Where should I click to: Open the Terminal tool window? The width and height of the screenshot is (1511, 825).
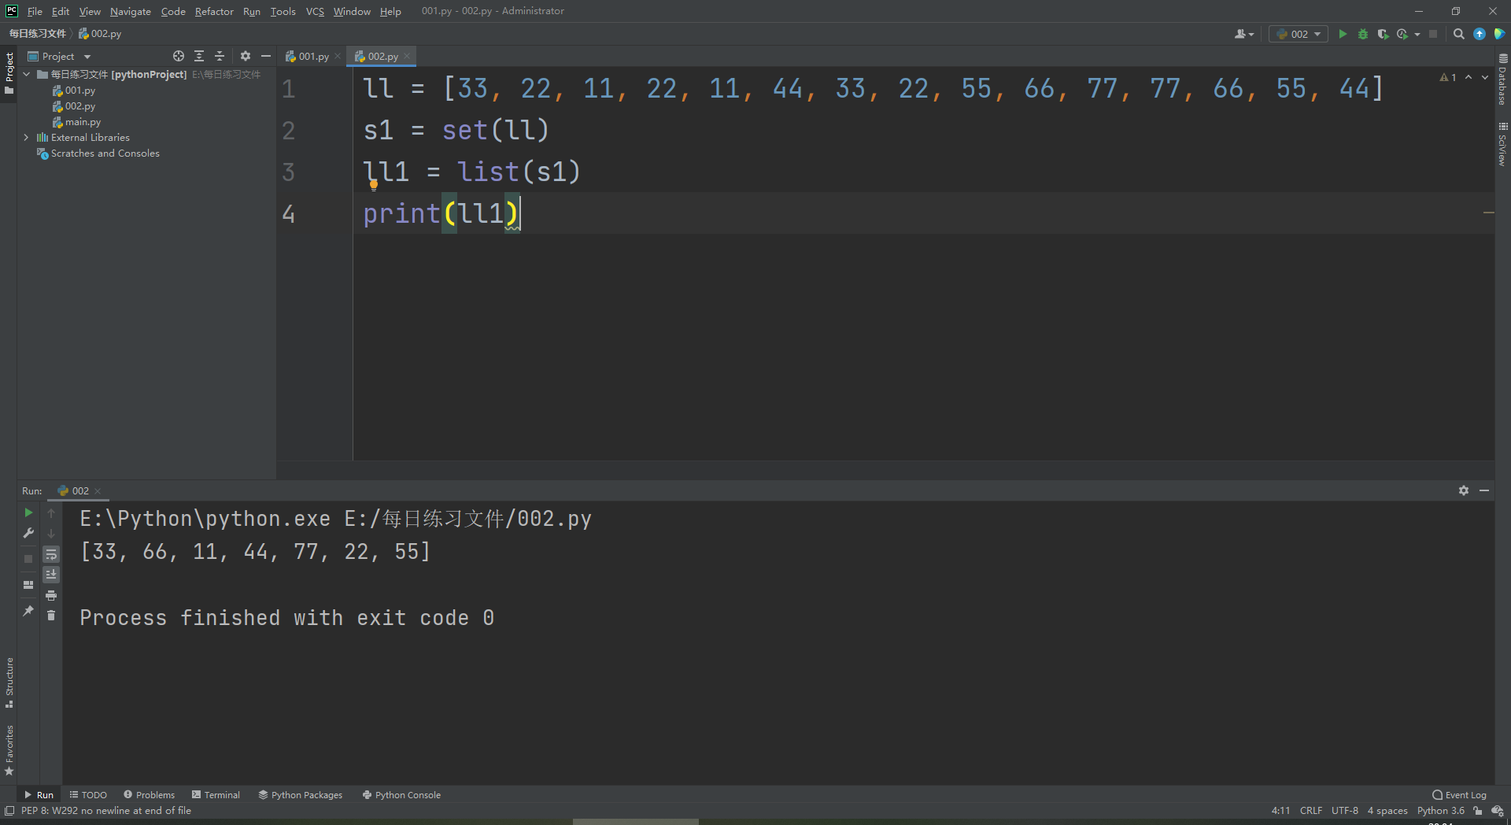point(216,795)
